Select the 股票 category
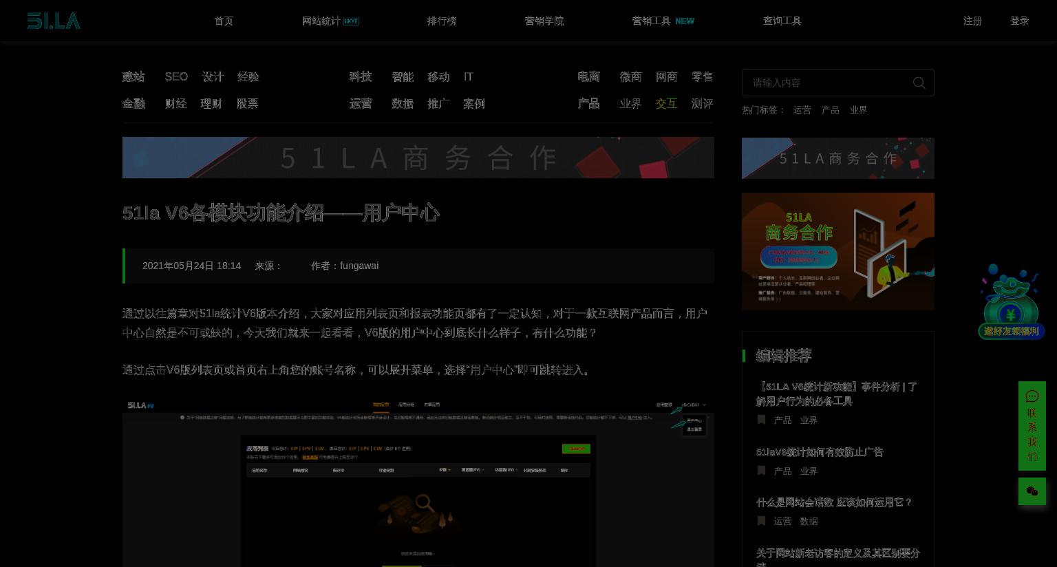Viewport: 1057px width, 567px height. pos(247,103)
